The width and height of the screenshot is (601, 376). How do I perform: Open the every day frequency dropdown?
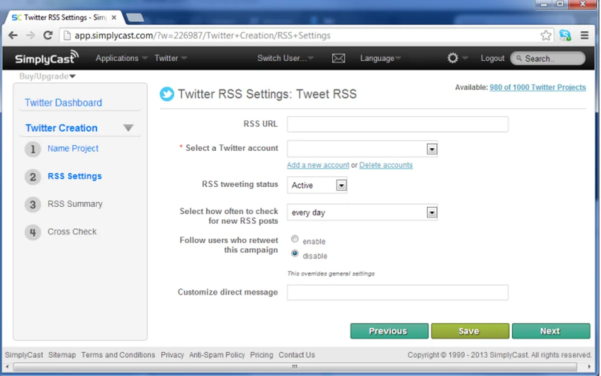point(362,212)
